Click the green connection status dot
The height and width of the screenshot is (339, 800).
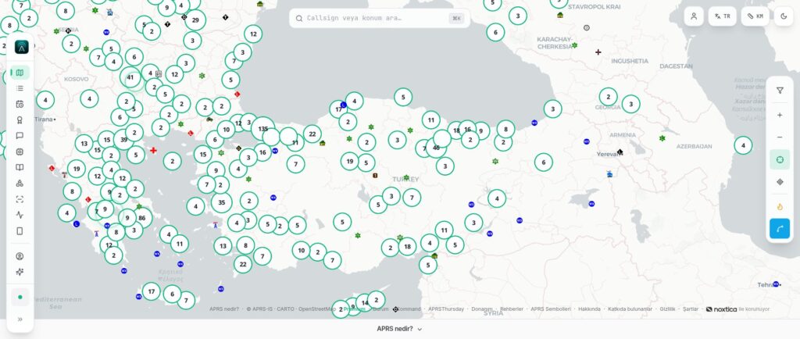(x=20, y=297)
